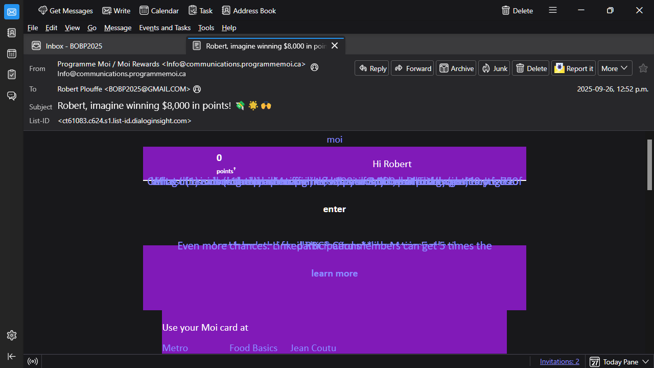
Task: Open Address Book from the top toolbar
Action: point(249,10)
